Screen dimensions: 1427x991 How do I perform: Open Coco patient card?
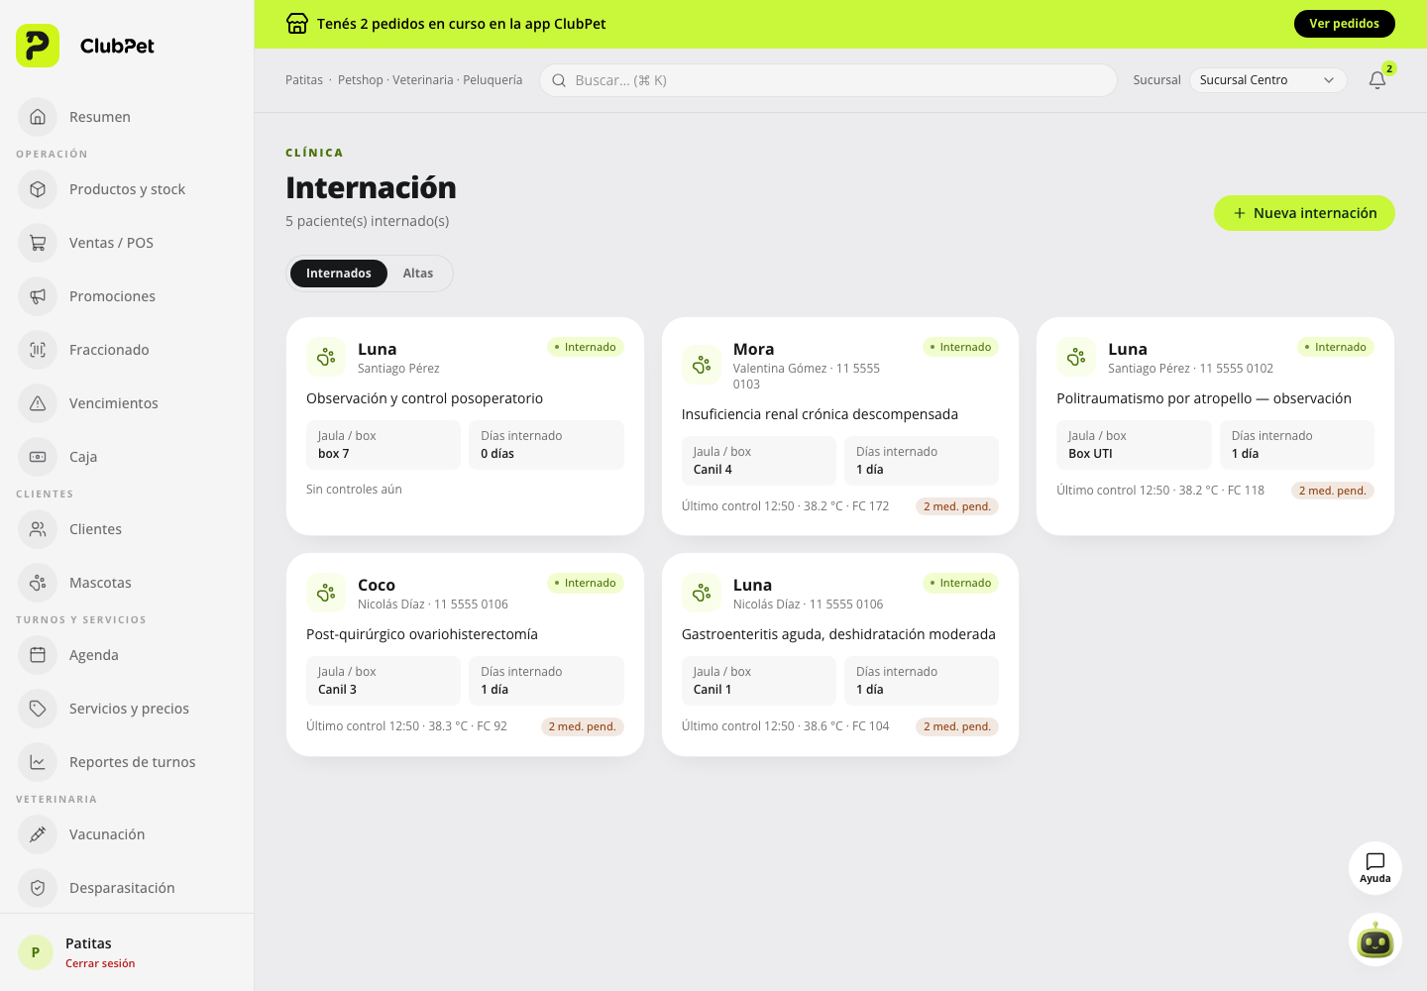(x=465, y=655)
